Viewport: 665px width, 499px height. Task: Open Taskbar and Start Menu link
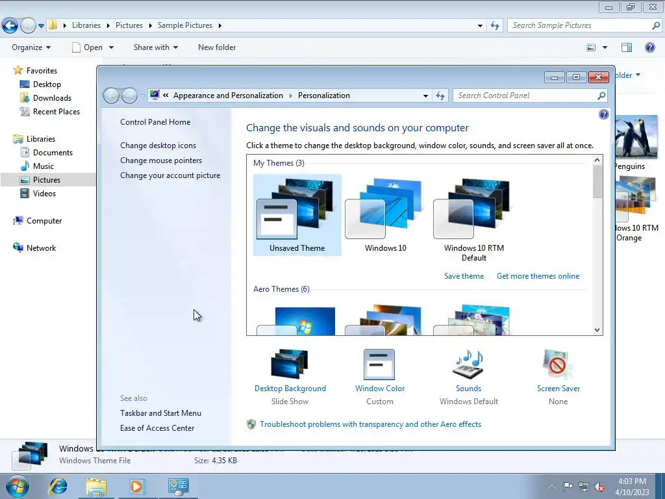click(x=160, y=413)
